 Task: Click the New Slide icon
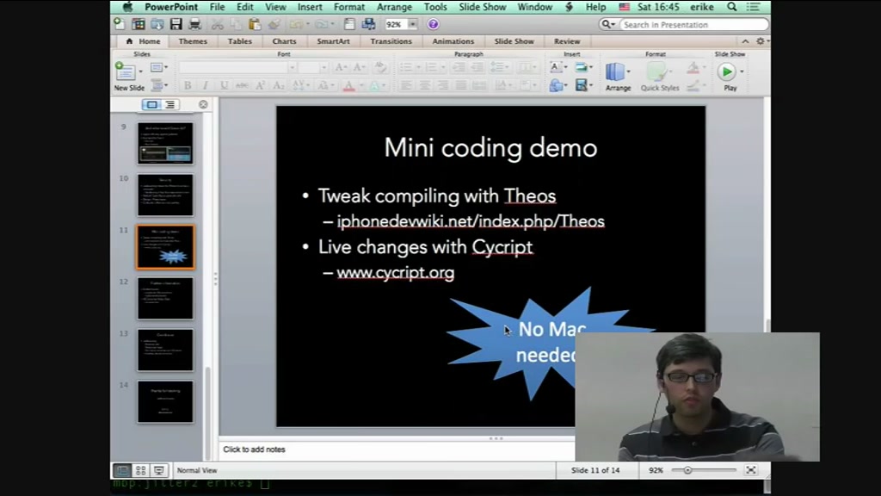click(x=126, y=72)
